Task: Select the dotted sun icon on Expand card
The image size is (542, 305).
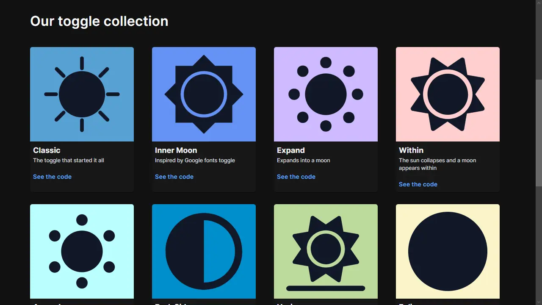Action: click(326, 94)
